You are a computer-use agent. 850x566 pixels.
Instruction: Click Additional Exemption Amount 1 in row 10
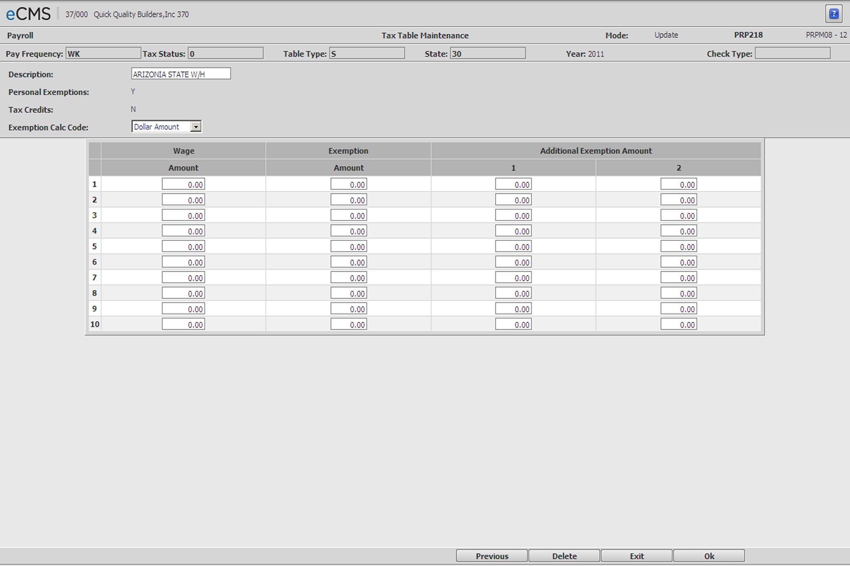513,324
